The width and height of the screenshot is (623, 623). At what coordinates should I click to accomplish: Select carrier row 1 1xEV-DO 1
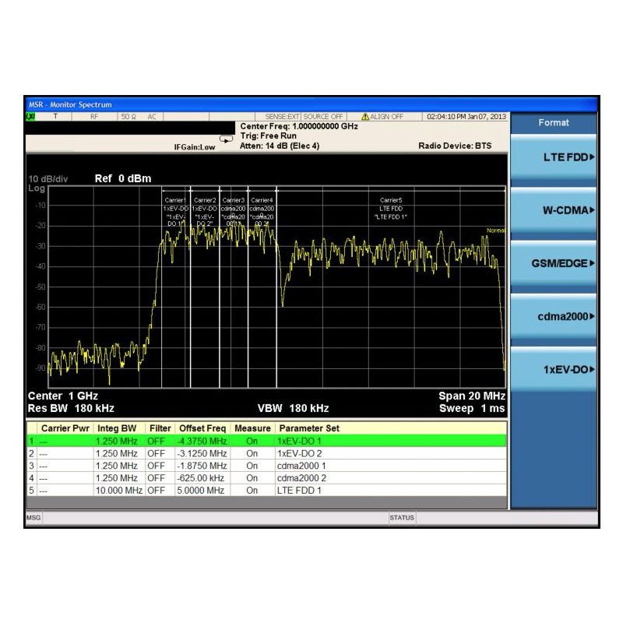tap(266, 441)
